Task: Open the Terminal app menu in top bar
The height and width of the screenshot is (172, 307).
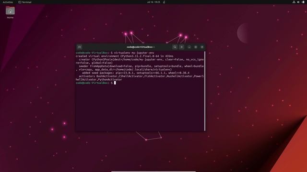Action: [25, 2]
